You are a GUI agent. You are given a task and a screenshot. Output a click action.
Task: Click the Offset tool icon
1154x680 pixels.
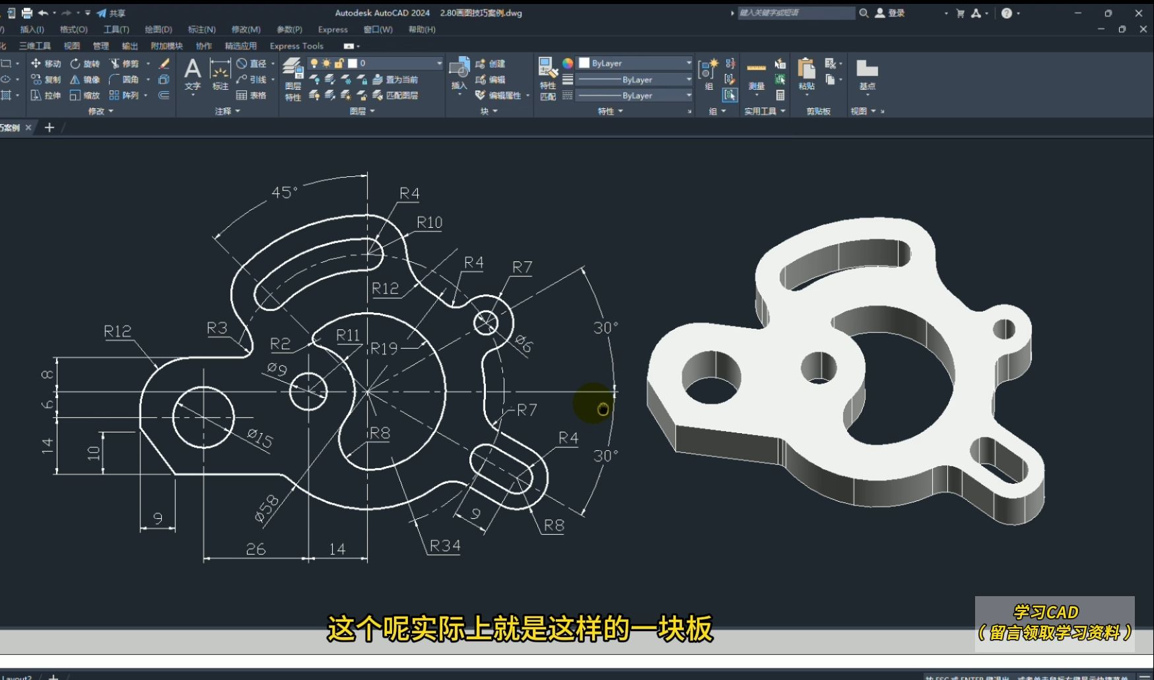tap(164, 95)
